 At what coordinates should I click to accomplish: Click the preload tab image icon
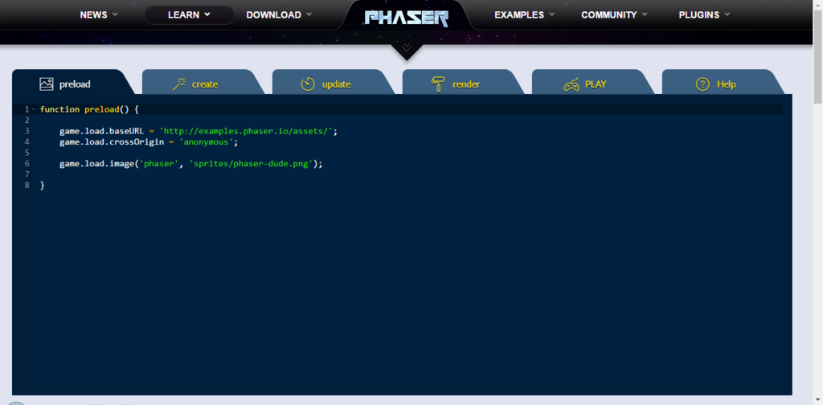click(x=46, y=84)
